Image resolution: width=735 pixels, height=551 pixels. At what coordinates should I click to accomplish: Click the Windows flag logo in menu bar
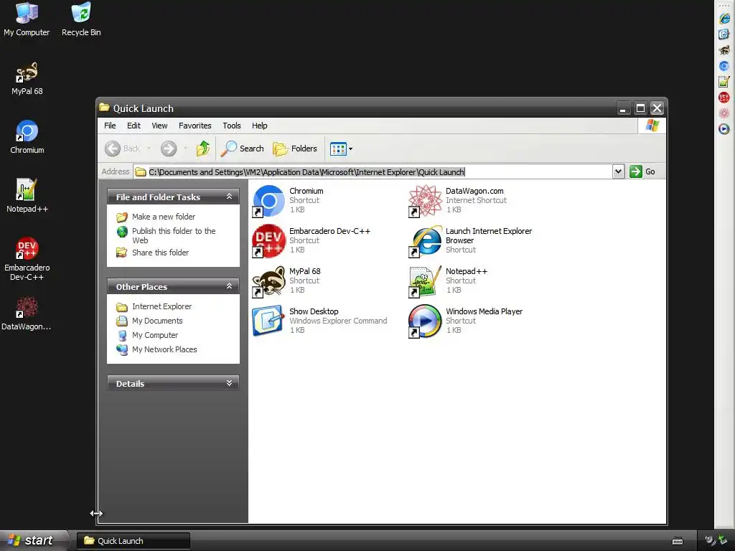pyautogui.click(x=652, y=126)
